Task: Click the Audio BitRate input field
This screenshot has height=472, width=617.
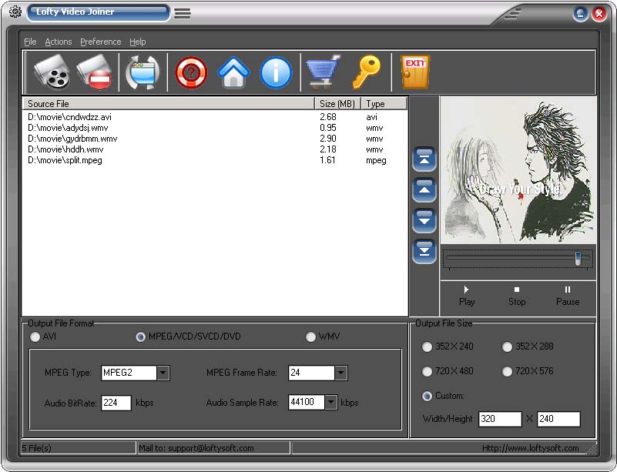Action: [116, 403]
